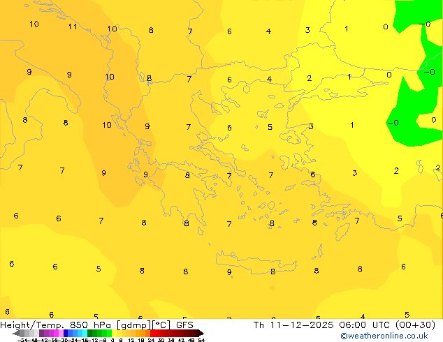Click the legend's right dark arrow end

(x=201, y=333)
